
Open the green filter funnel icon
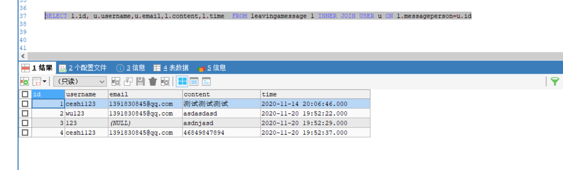point(554,81)
